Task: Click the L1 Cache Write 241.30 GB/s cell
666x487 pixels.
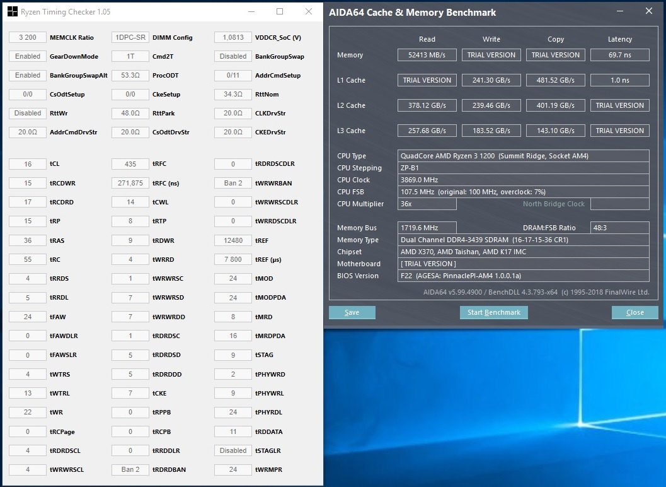Action: coord(491,80)
